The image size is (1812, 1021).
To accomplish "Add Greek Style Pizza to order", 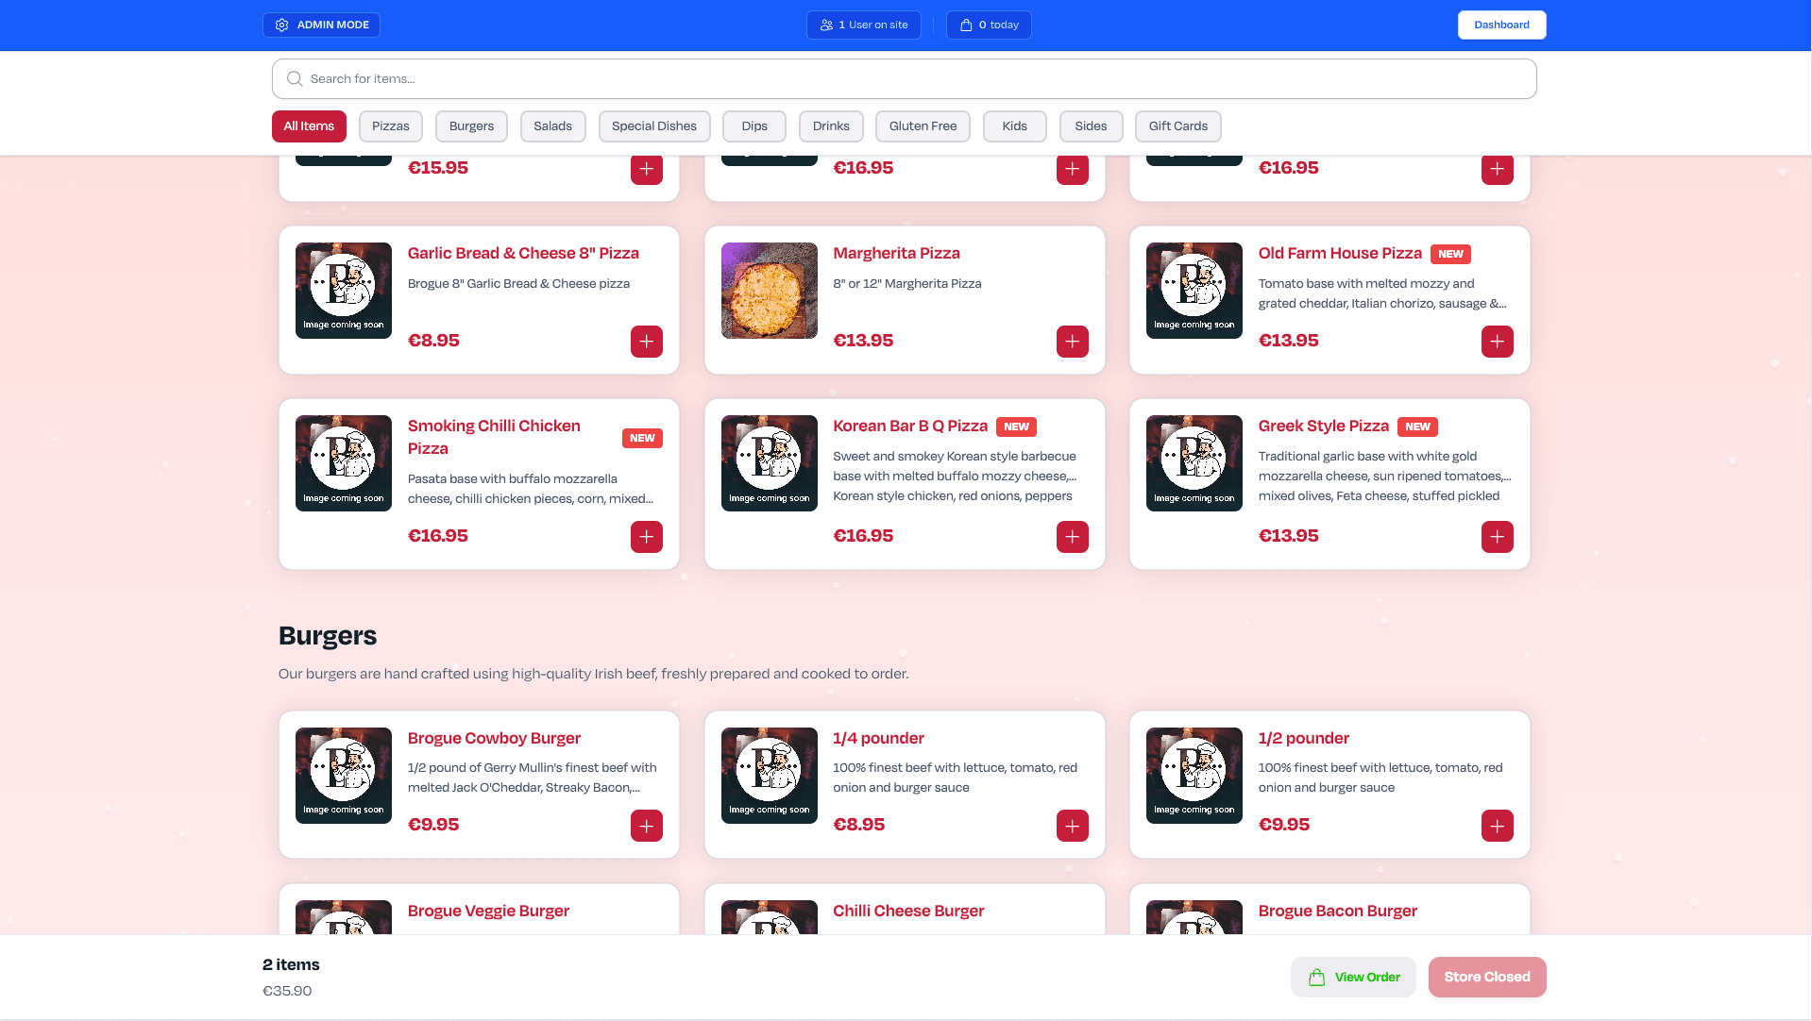I will [1498, 537].
